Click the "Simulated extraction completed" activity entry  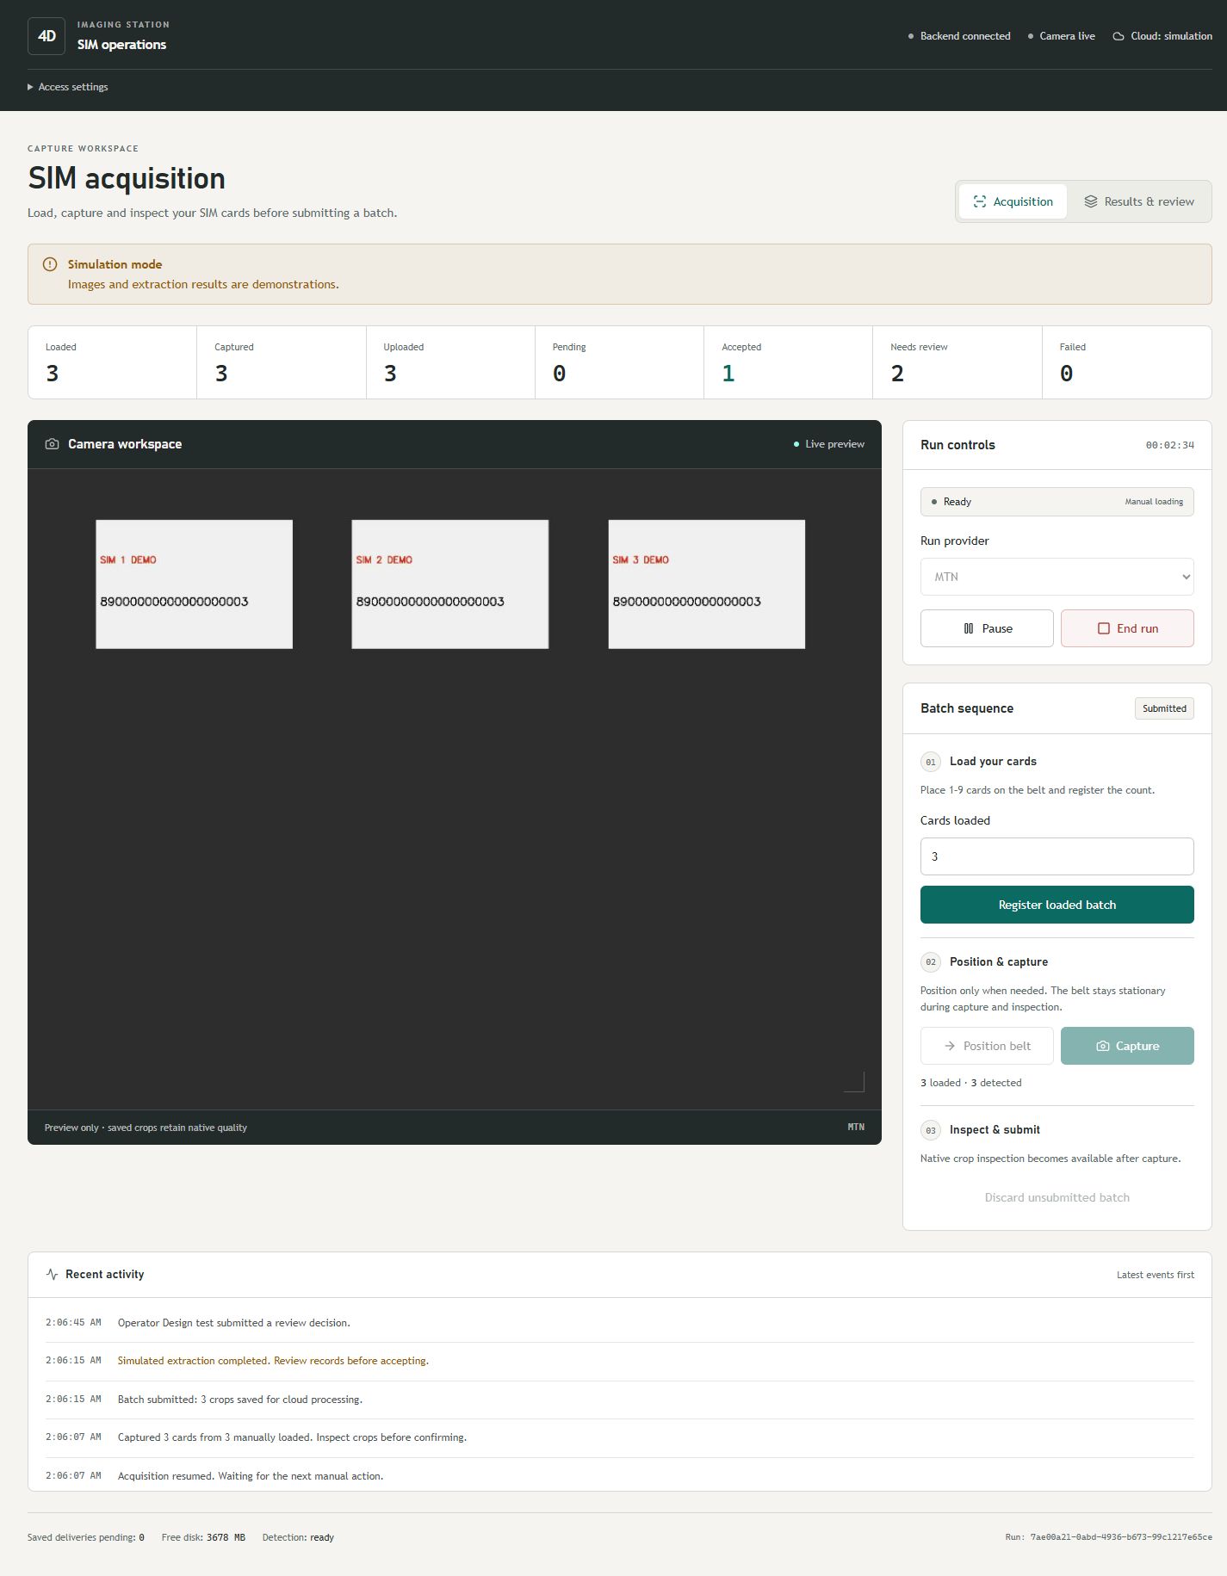point(620,1361)
